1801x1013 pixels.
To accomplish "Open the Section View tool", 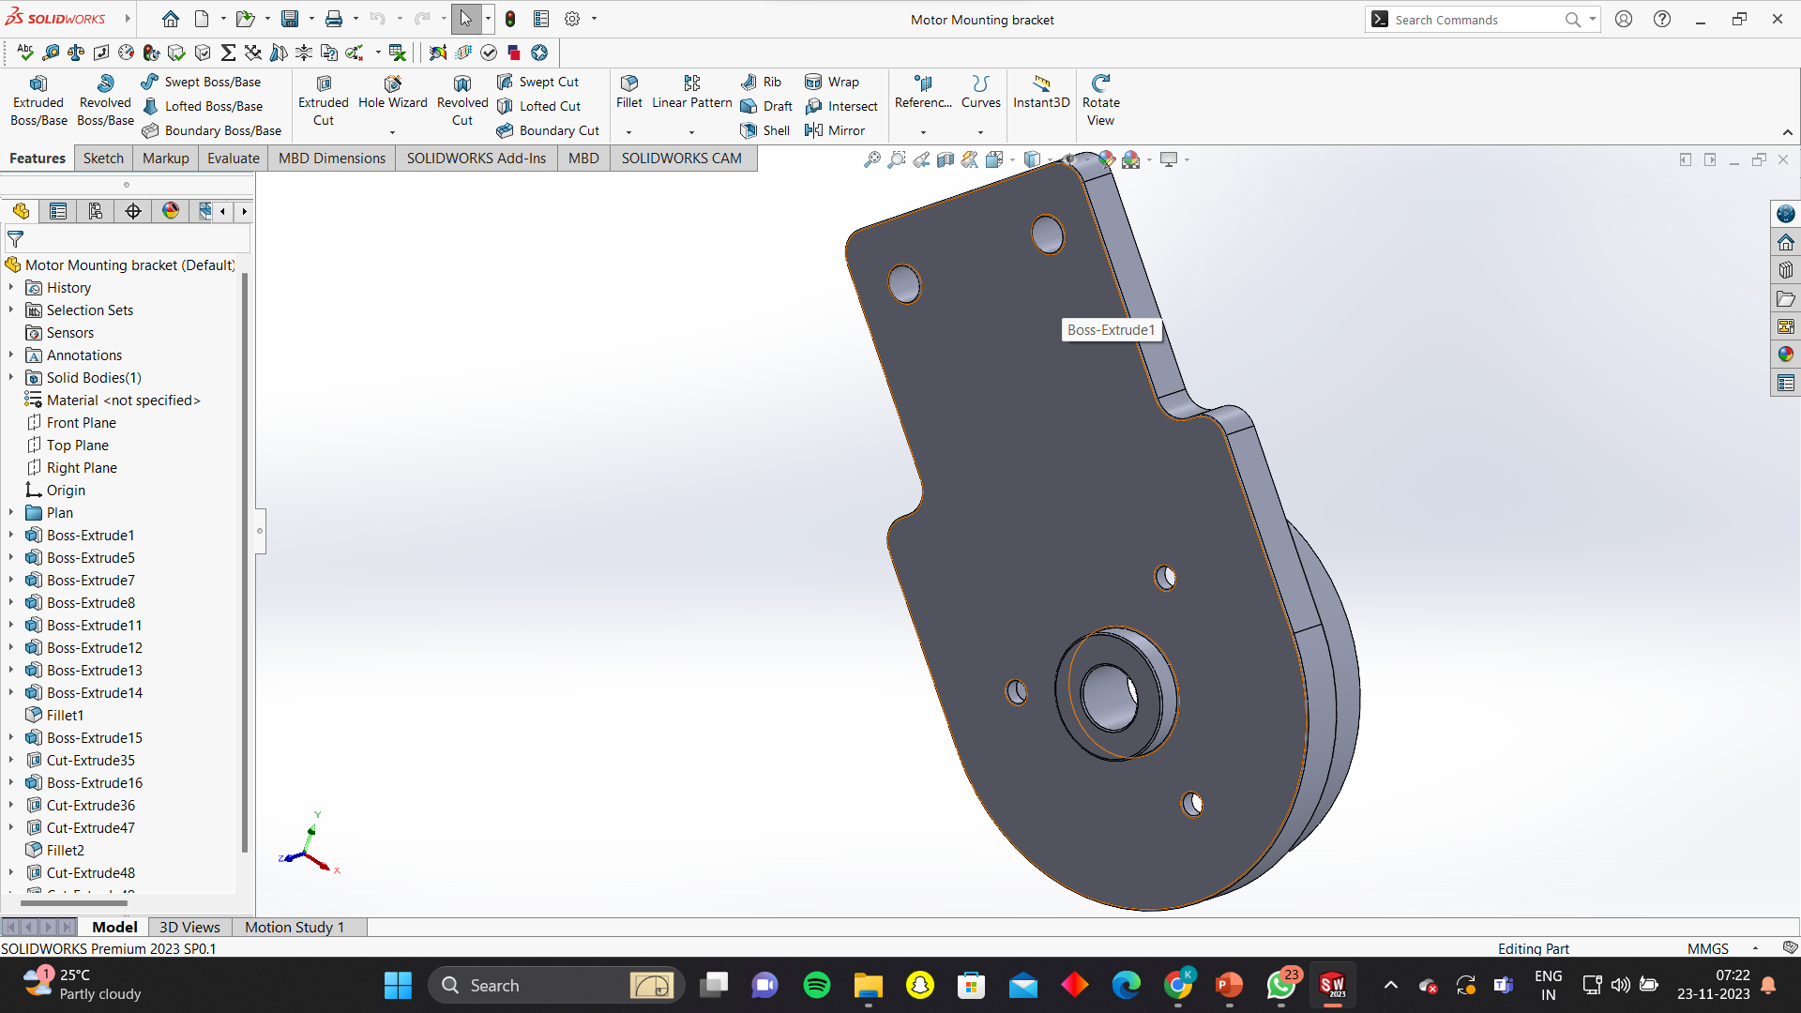I will click(x=946, y=159).
